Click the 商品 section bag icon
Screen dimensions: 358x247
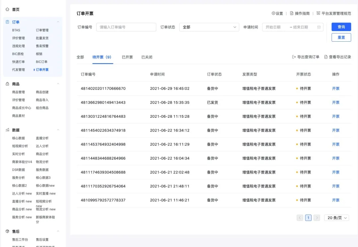[7, 84]
